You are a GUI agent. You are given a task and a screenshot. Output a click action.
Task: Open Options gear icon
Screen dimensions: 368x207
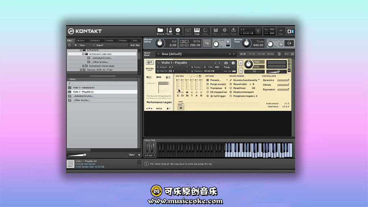pos(224,31)
